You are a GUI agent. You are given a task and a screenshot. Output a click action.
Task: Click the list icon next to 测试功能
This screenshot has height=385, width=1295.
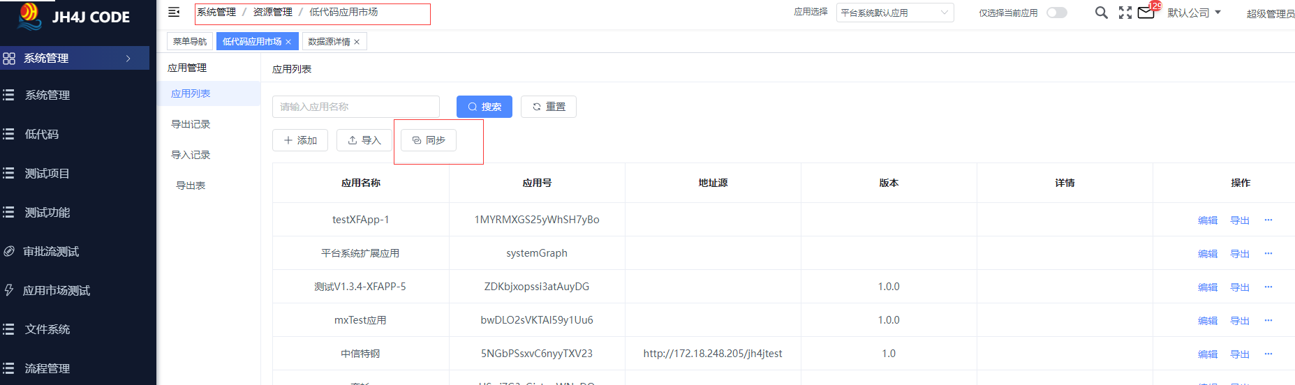pos(8,212)
